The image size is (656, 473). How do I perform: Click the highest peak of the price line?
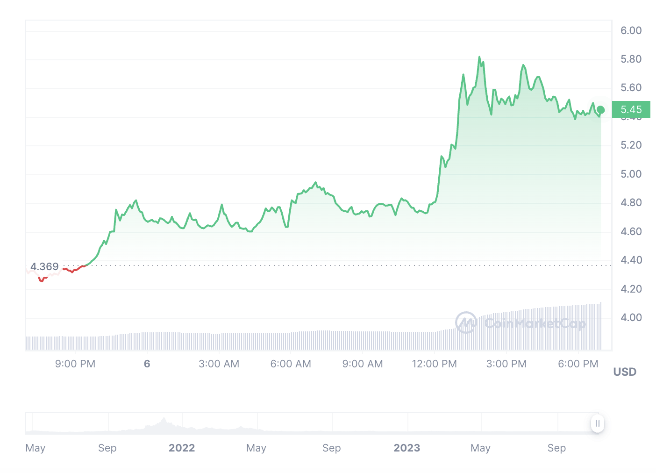pyautogui.click(x=479, y=57)
